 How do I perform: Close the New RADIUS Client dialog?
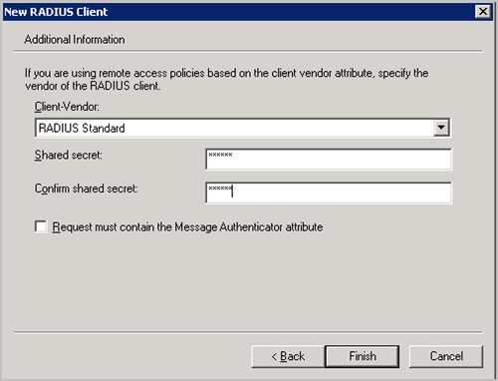point(483,12)
